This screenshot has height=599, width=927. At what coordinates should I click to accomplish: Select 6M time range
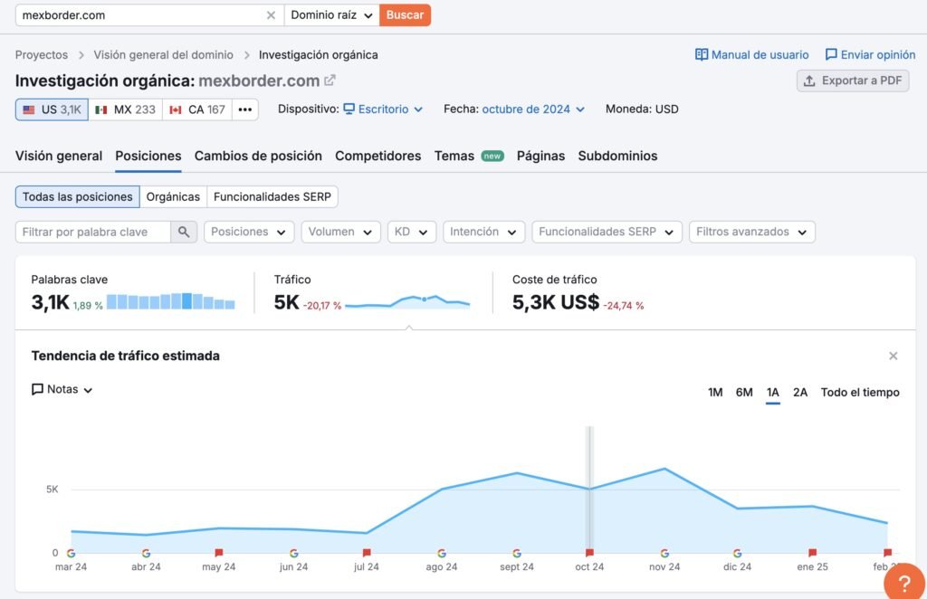click(x=744, y=392)
